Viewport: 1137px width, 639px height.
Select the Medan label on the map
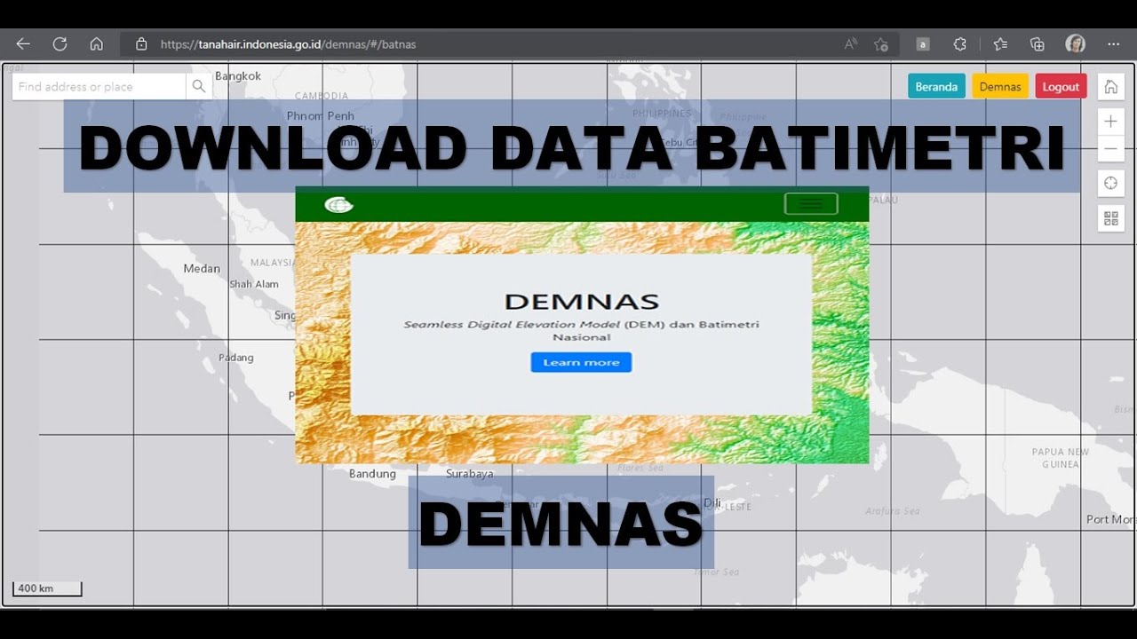pos(202,268)
